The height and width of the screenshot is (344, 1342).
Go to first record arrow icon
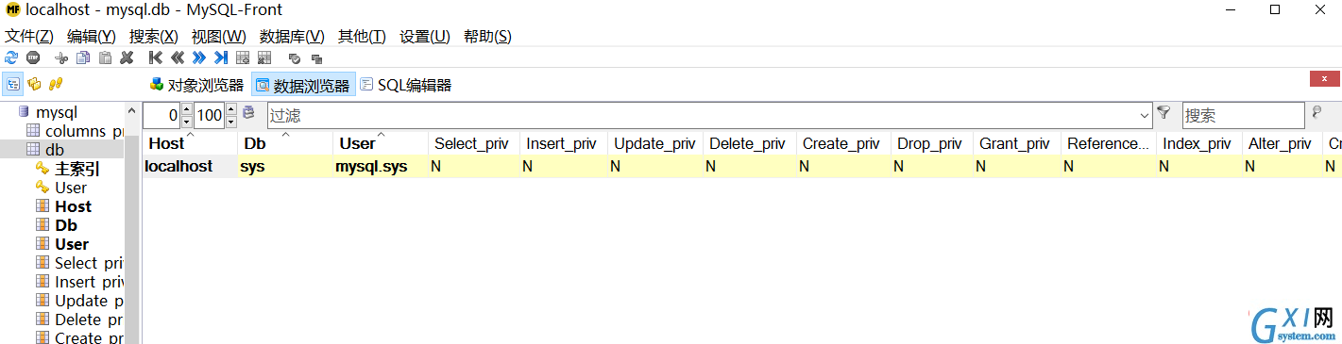156,57
